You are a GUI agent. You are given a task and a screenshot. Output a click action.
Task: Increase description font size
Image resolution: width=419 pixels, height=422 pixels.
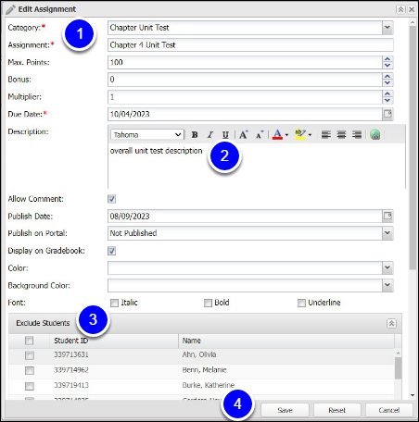pos(244,135)
